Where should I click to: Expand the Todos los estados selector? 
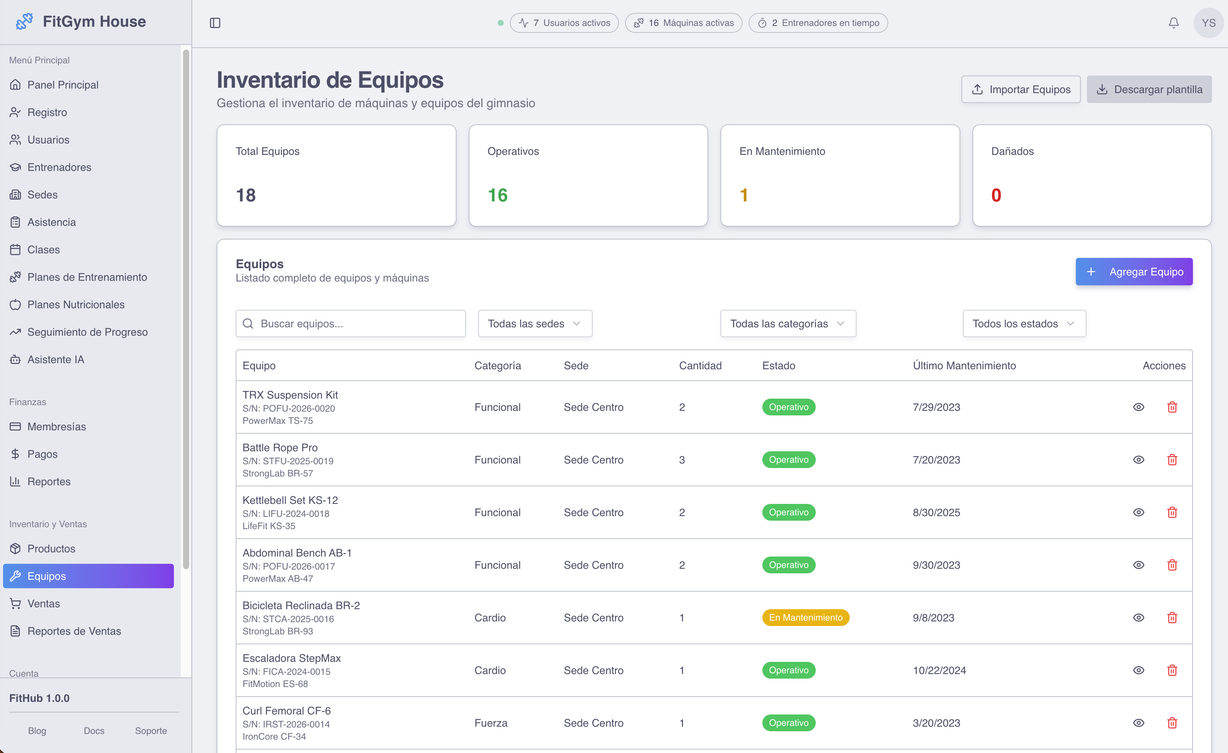pos(1024,323)
